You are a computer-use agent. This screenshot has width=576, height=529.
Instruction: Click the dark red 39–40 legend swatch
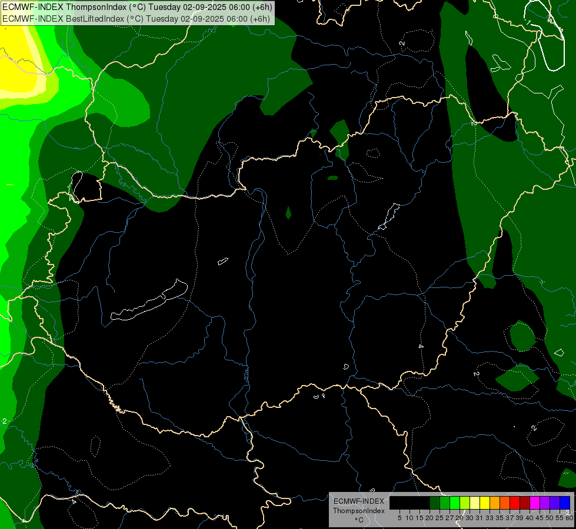[524, 503]
